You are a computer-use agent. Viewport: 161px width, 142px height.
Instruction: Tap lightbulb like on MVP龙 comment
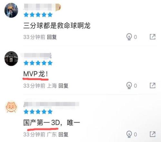[x=129, y=86]
